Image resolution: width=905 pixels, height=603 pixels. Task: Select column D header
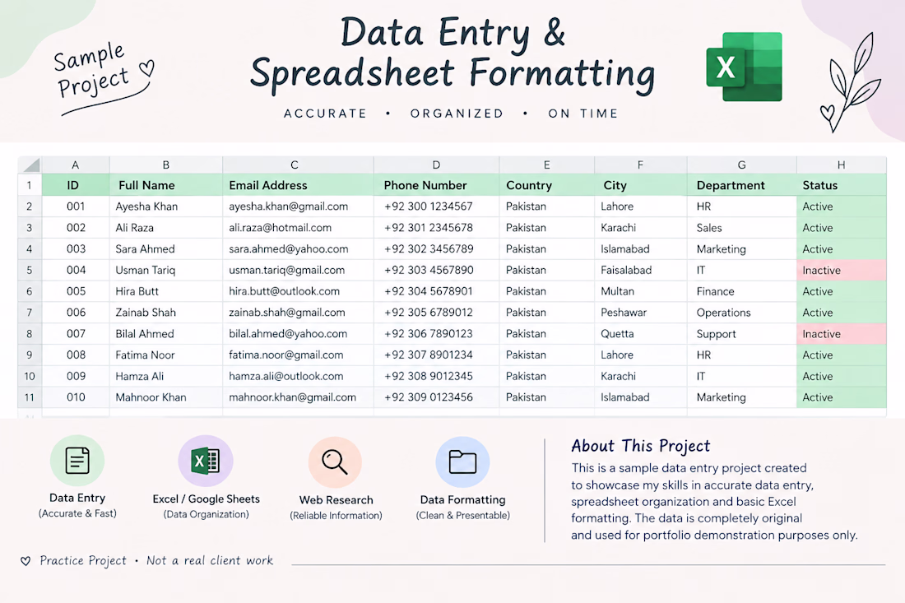click(436, 165)
